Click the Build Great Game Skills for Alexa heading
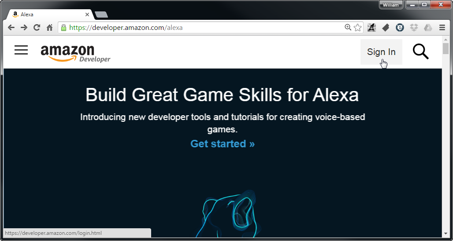Viewport: 453px width, 241px height. [x=222, y=95]
